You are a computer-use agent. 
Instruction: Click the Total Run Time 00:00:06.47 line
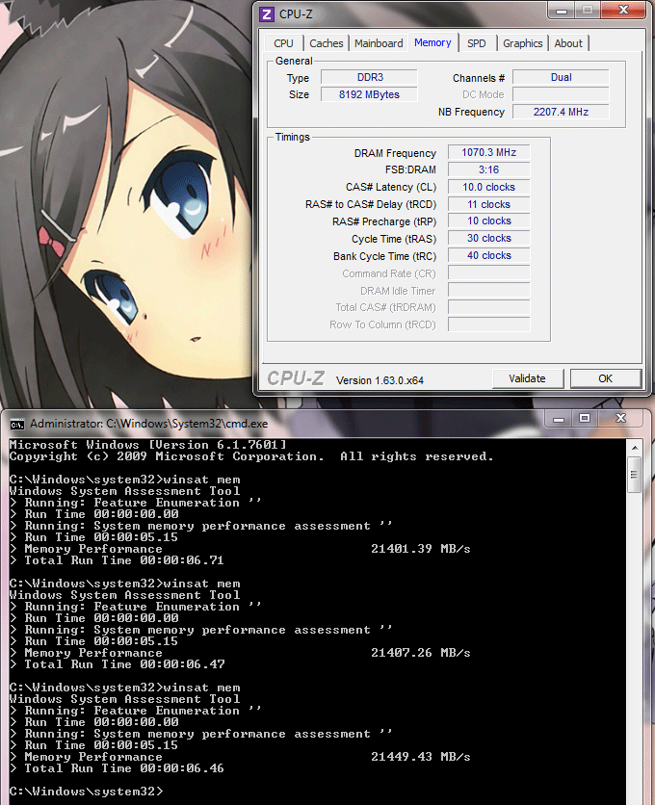pos(117,664)
